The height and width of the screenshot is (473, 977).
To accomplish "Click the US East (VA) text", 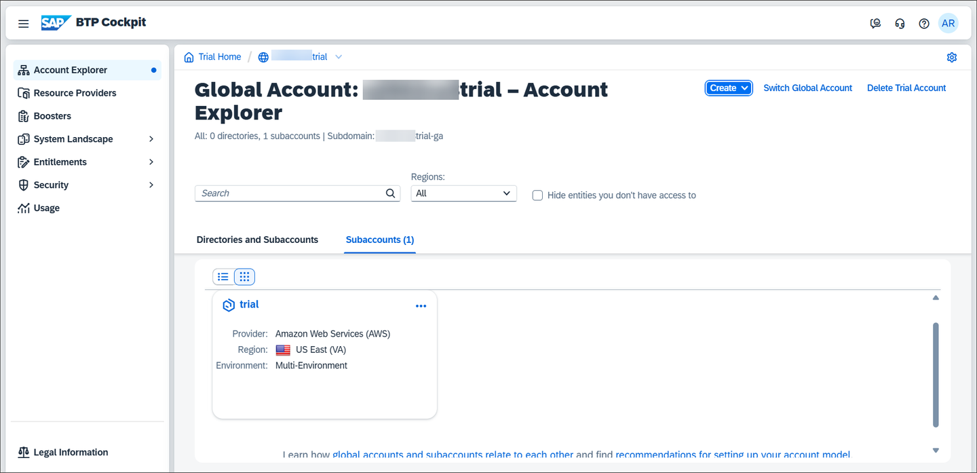I will (321, 350).
